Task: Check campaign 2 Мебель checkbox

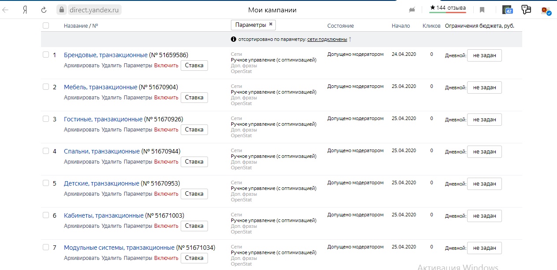Action: click(x=46, y=87)
